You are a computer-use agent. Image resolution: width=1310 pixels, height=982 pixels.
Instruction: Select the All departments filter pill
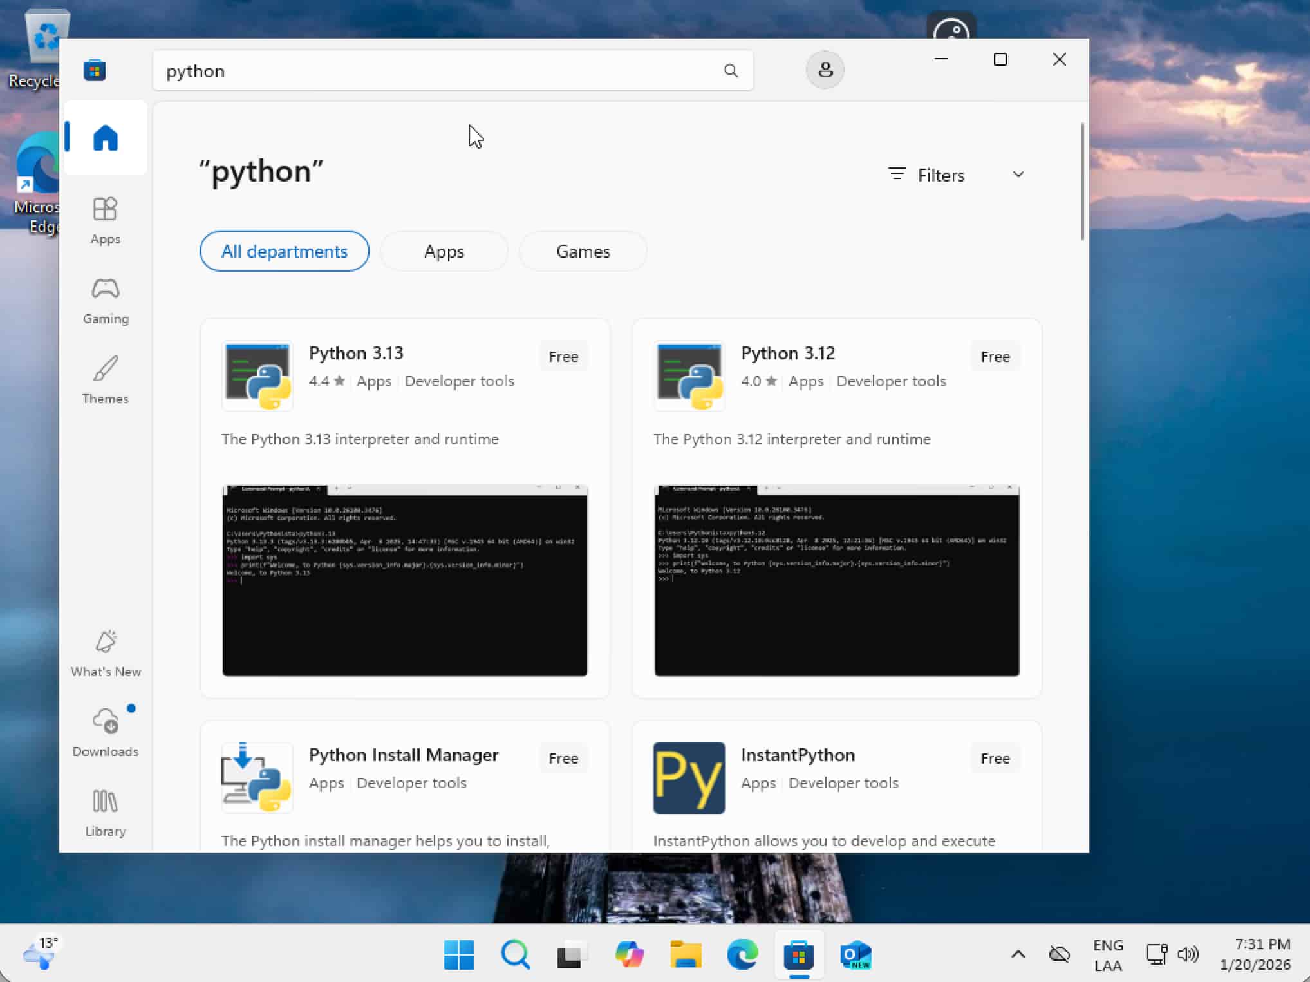tap(284, 251)
